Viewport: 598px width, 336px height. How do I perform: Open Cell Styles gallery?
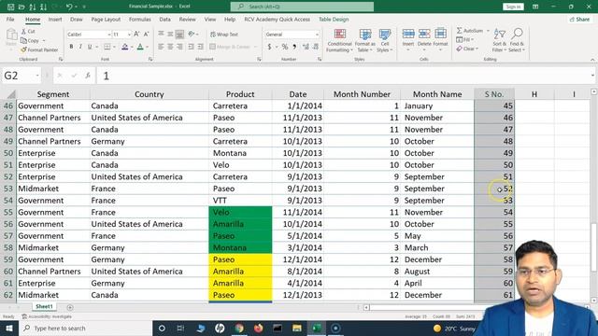(x=384, y=40)
